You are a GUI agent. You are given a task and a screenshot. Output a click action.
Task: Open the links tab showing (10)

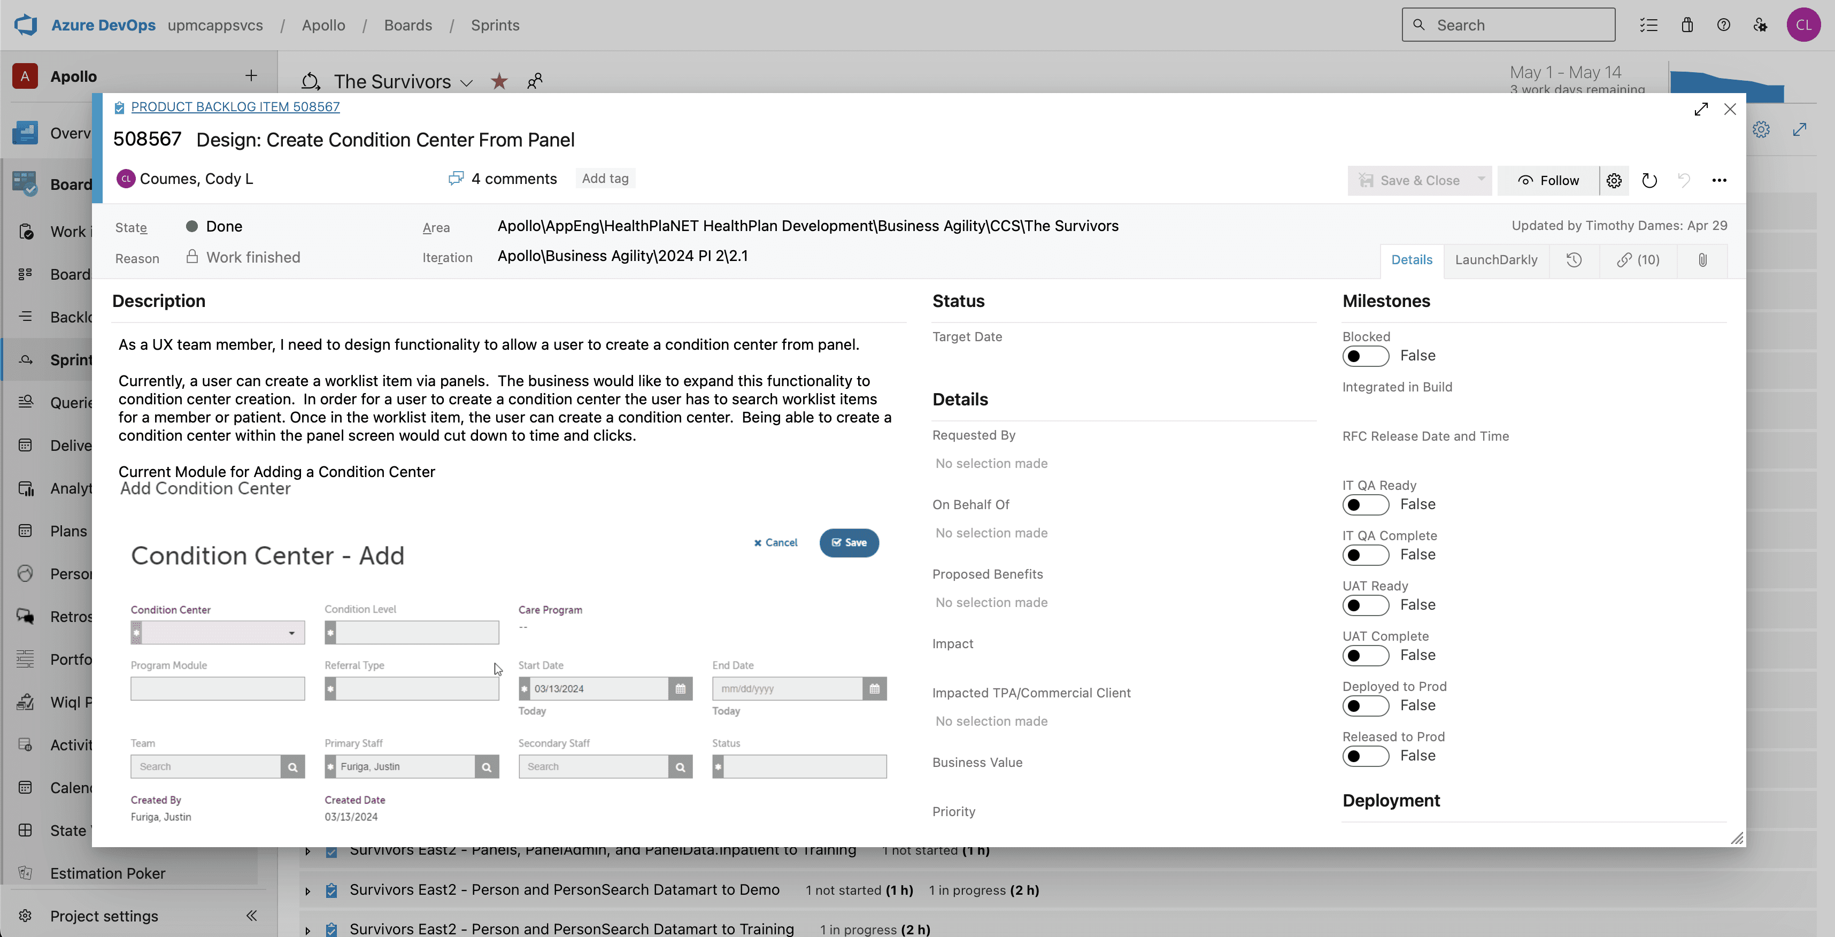tap(1638, 260)
